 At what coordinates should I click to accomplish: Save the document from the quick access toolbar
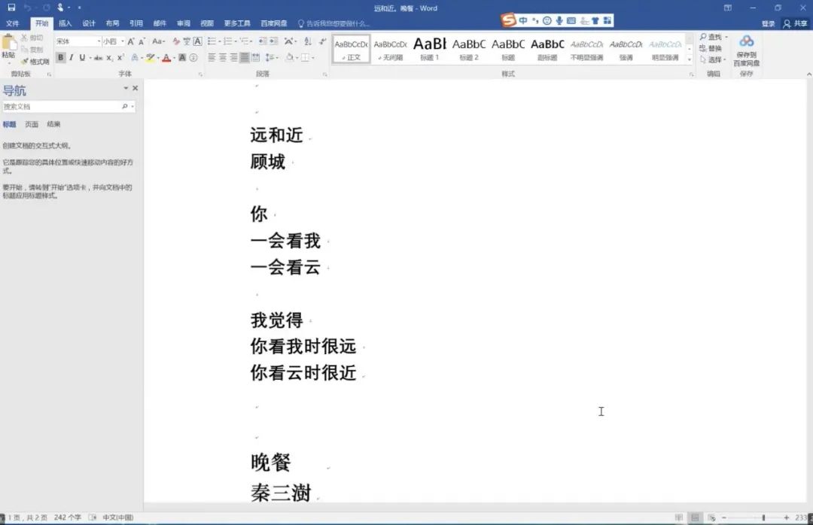[11, 8]
